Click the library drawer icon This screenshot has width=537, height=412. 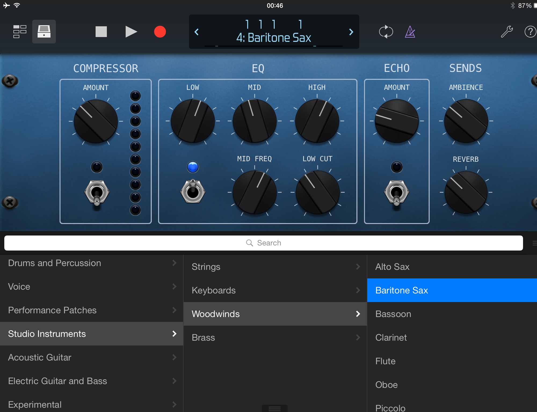point(44,32)
